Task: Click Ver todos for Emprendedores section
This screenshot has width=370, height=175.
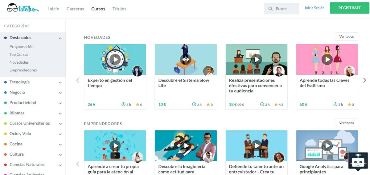Action: 346,123
